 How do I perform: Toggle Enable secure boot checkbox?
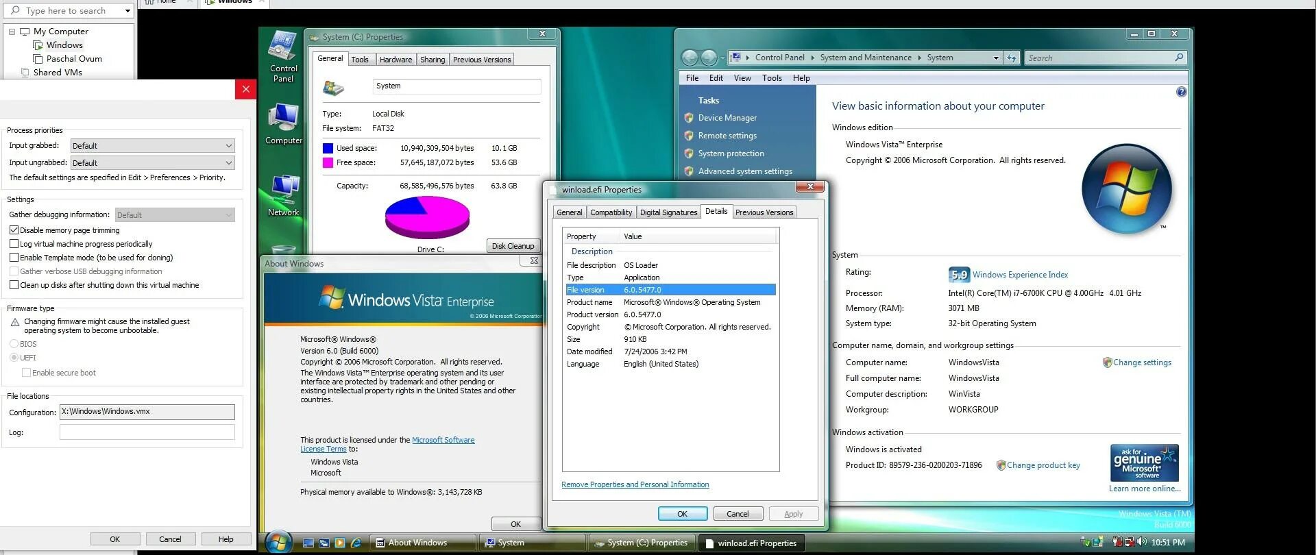coord(26,373)
